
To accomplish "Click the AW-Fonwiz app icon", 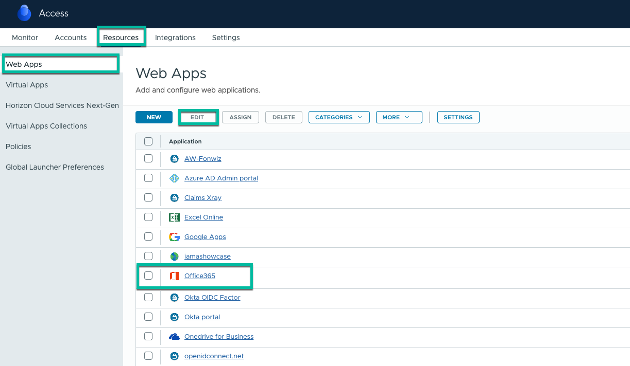I will [x=174, y=159].
